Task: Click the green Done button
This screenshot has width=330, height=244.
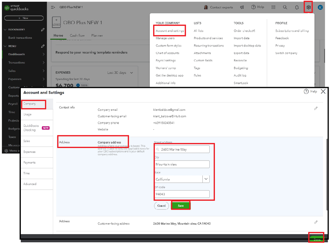Action: [x=317, y=239]
